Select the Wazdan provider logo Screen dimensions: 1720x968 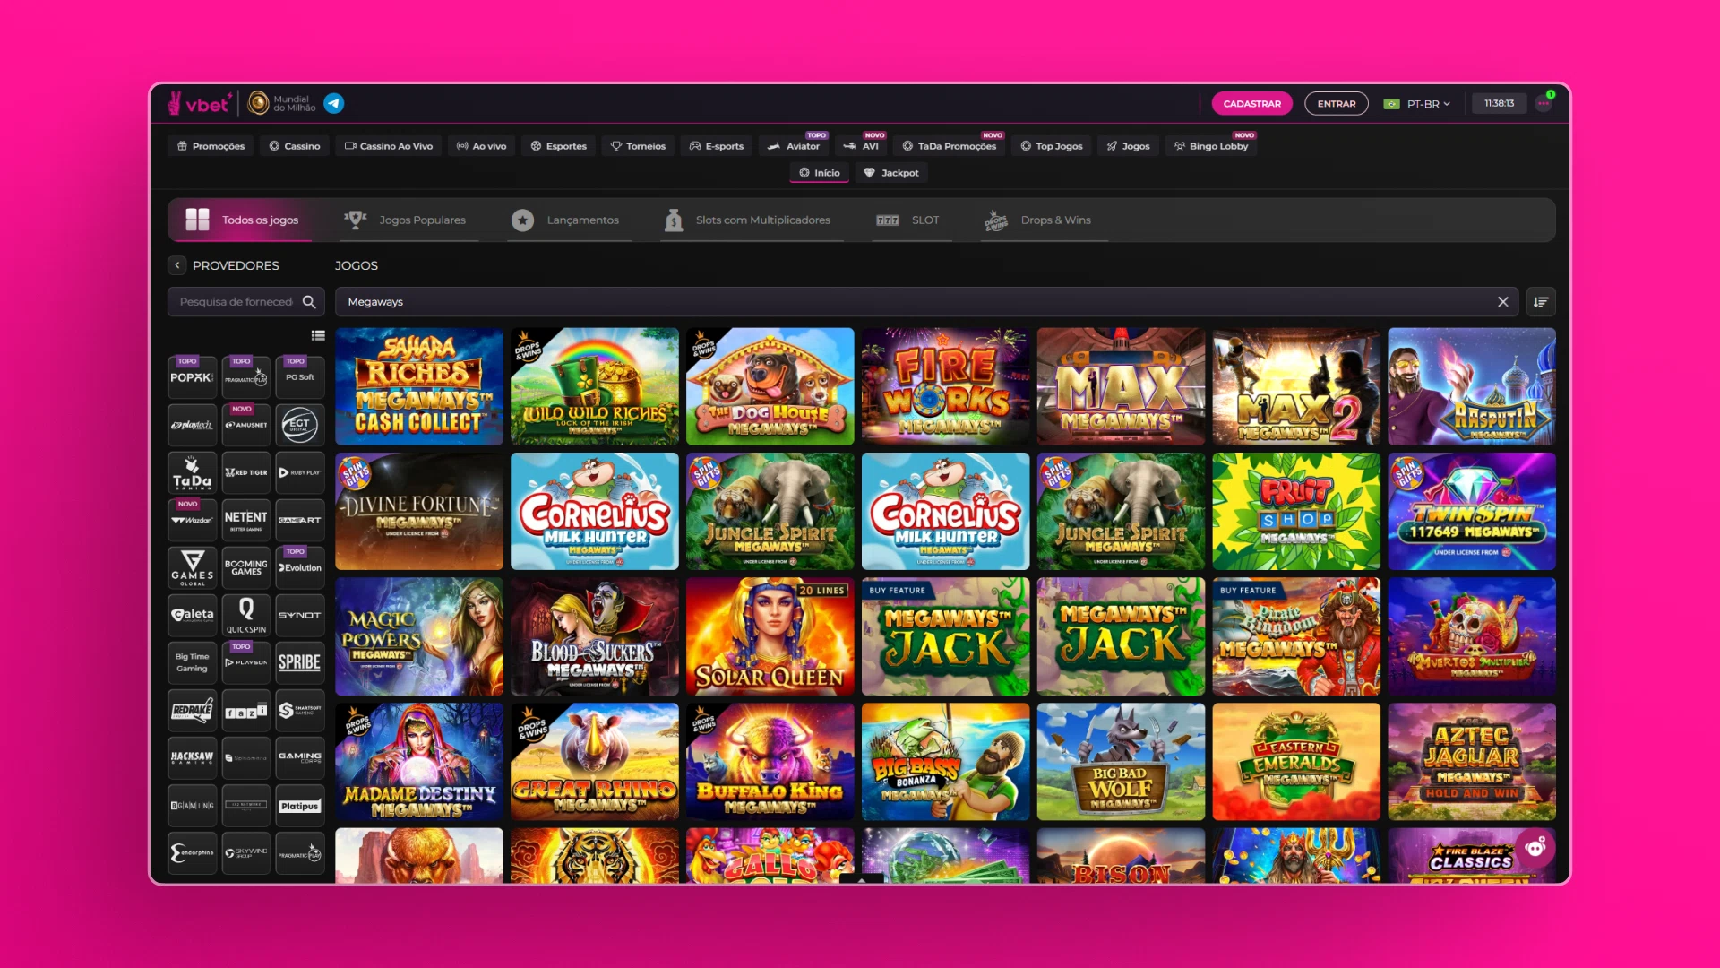tap(192, 520)
